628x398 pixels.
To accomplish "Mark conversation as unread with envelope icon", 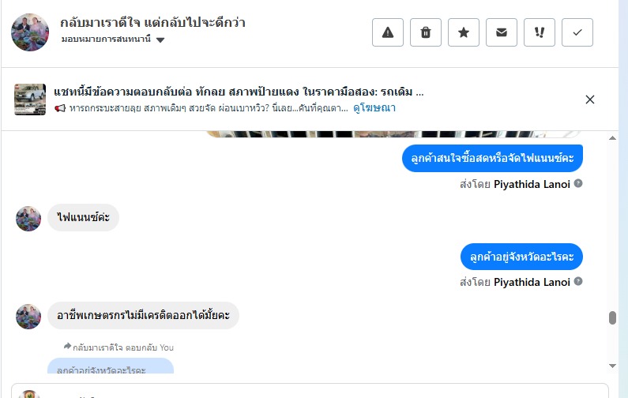I will 502,32.
